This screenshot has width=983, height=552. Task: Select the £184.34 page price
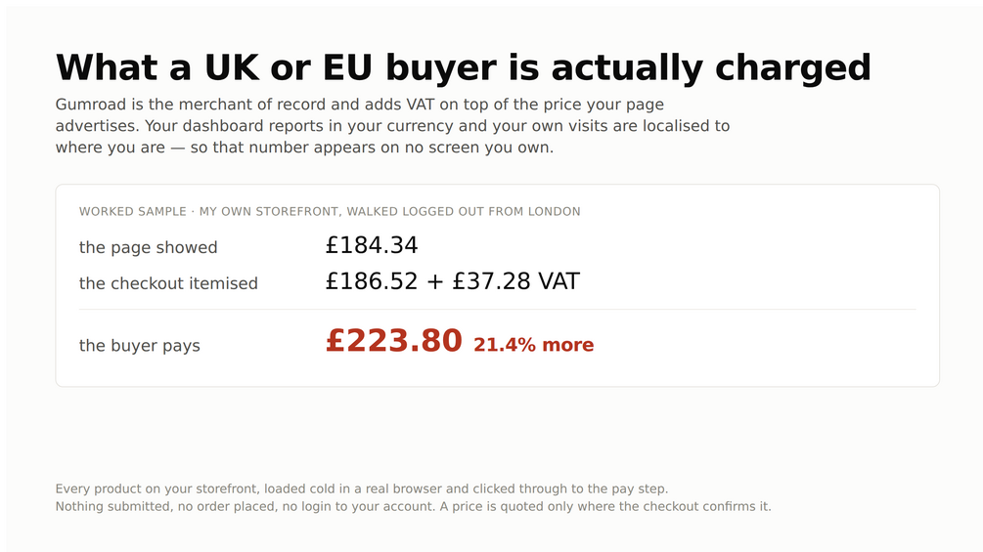371,245
